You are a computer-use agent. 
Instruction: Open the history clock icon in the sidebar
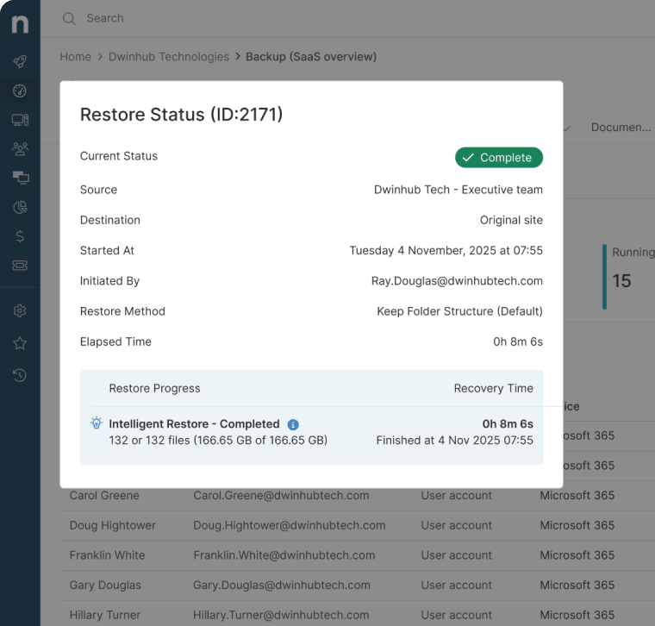tap(20, 375)
